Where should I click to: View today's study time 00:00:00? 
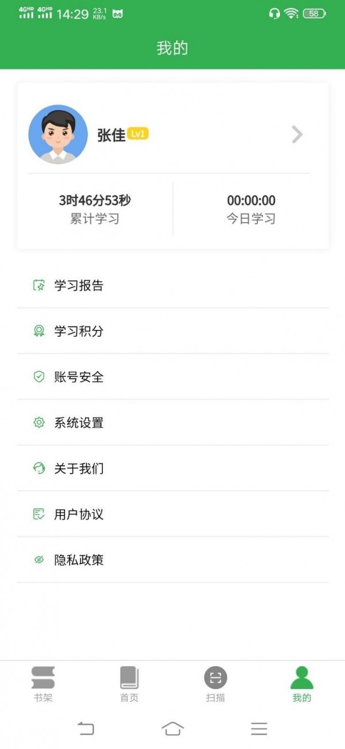pyautogui.click(x=251, y=201)
